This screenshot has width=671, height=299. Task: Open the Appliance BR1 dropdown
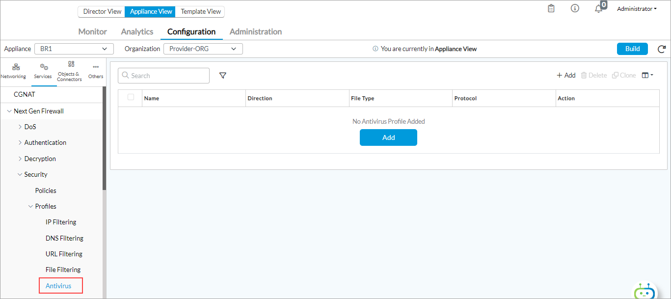(74, 49)
